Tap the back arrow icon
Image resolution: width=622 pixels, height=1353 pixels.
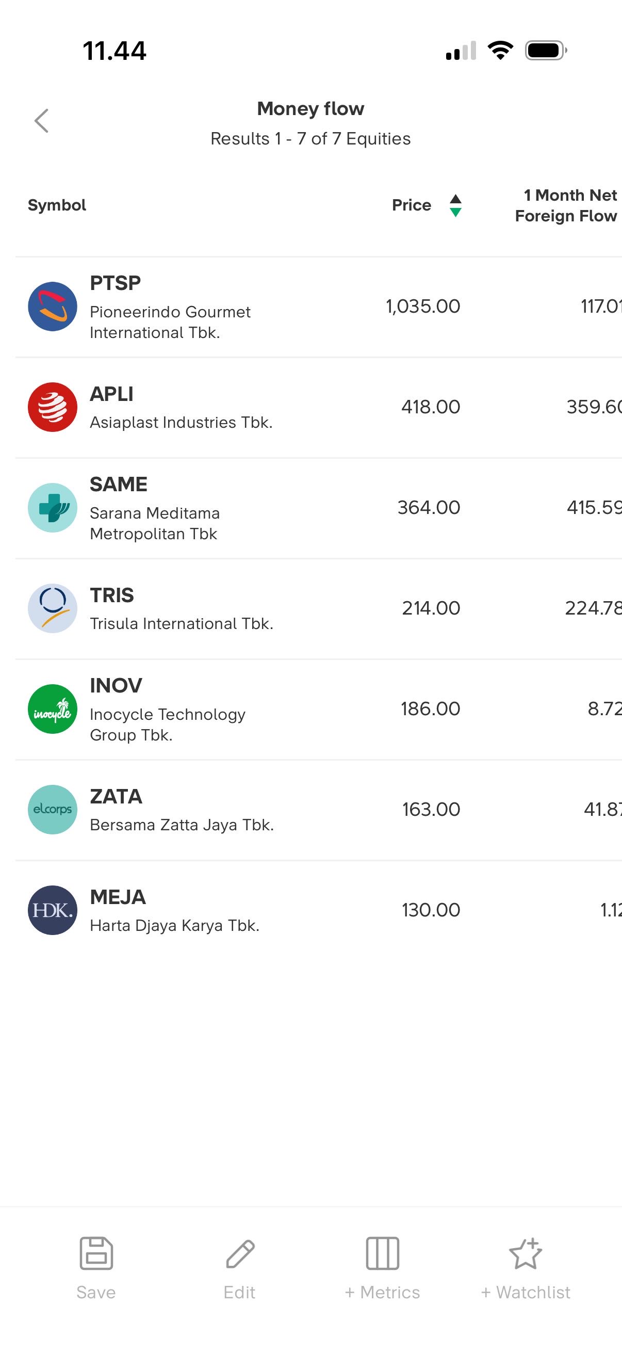(x=41, y=121)
